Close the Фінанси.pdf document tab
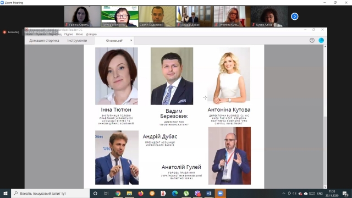 pyautogui.click(x=131, y=41)
